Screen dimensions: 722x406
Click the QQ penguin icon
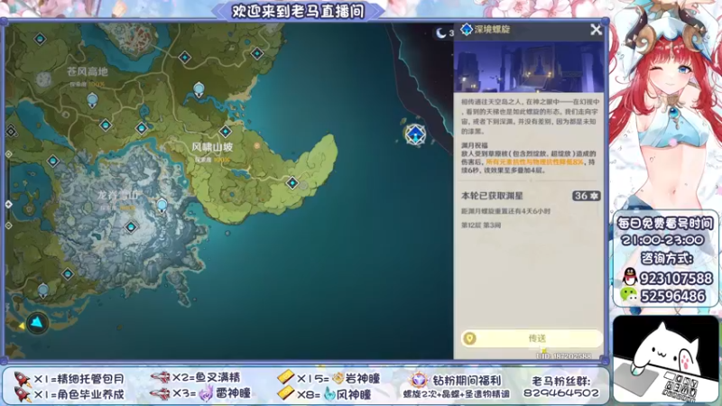629,278
